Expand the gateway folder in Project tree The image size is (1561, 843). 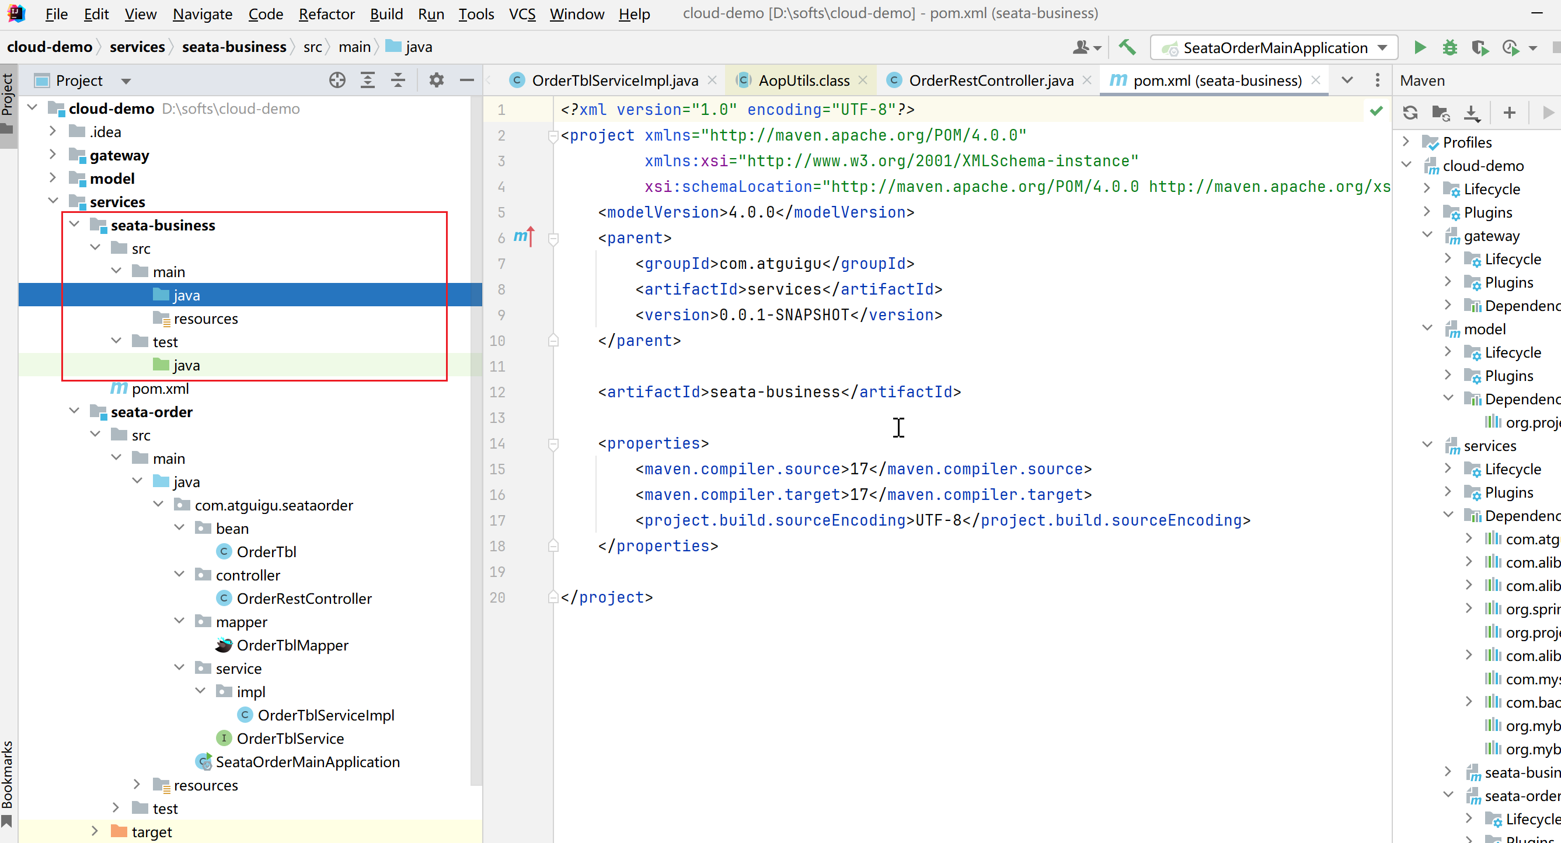coord(53,155)
